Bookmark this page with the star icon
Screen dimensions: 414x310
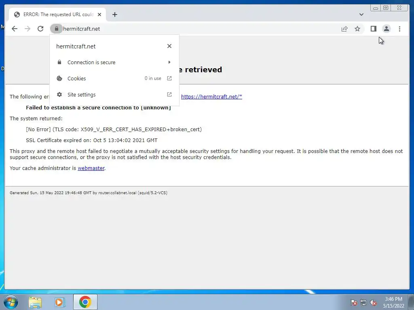point(357,29)
